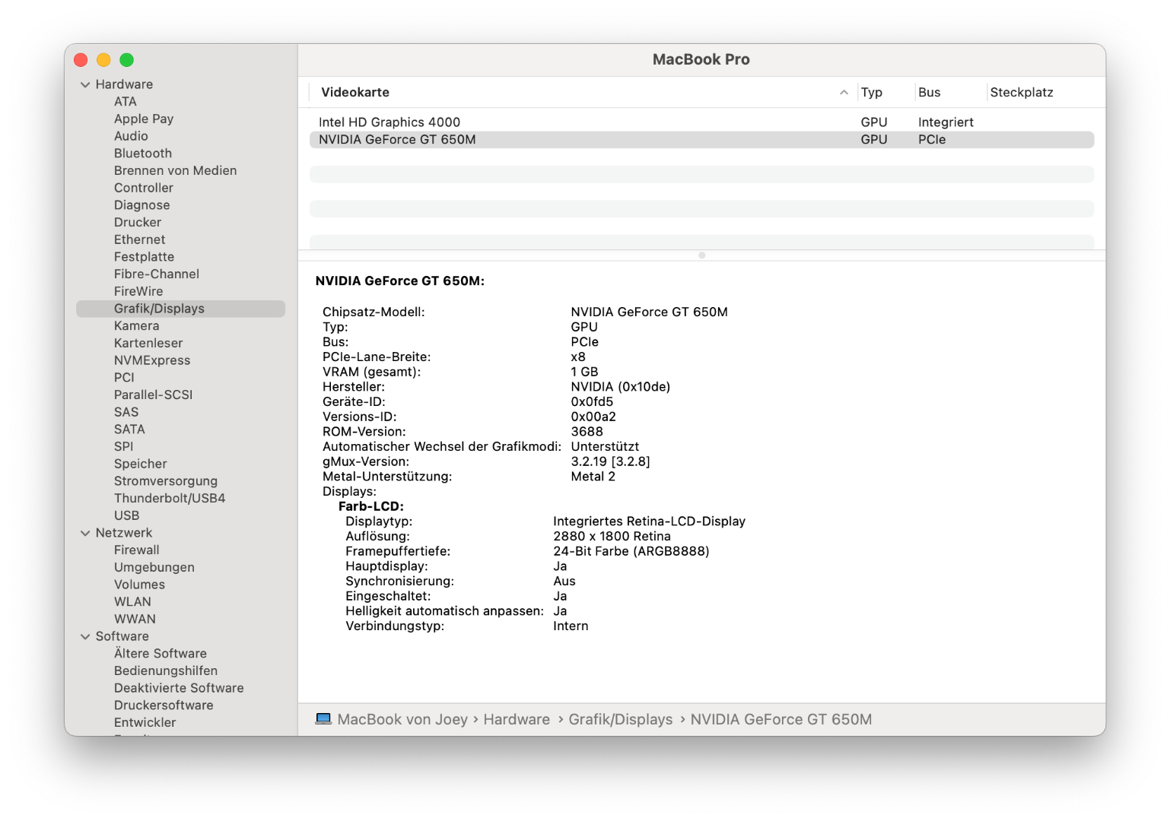Open Diagnose in the sidebar
1170x821 pixels.
[x=142, y=205]
